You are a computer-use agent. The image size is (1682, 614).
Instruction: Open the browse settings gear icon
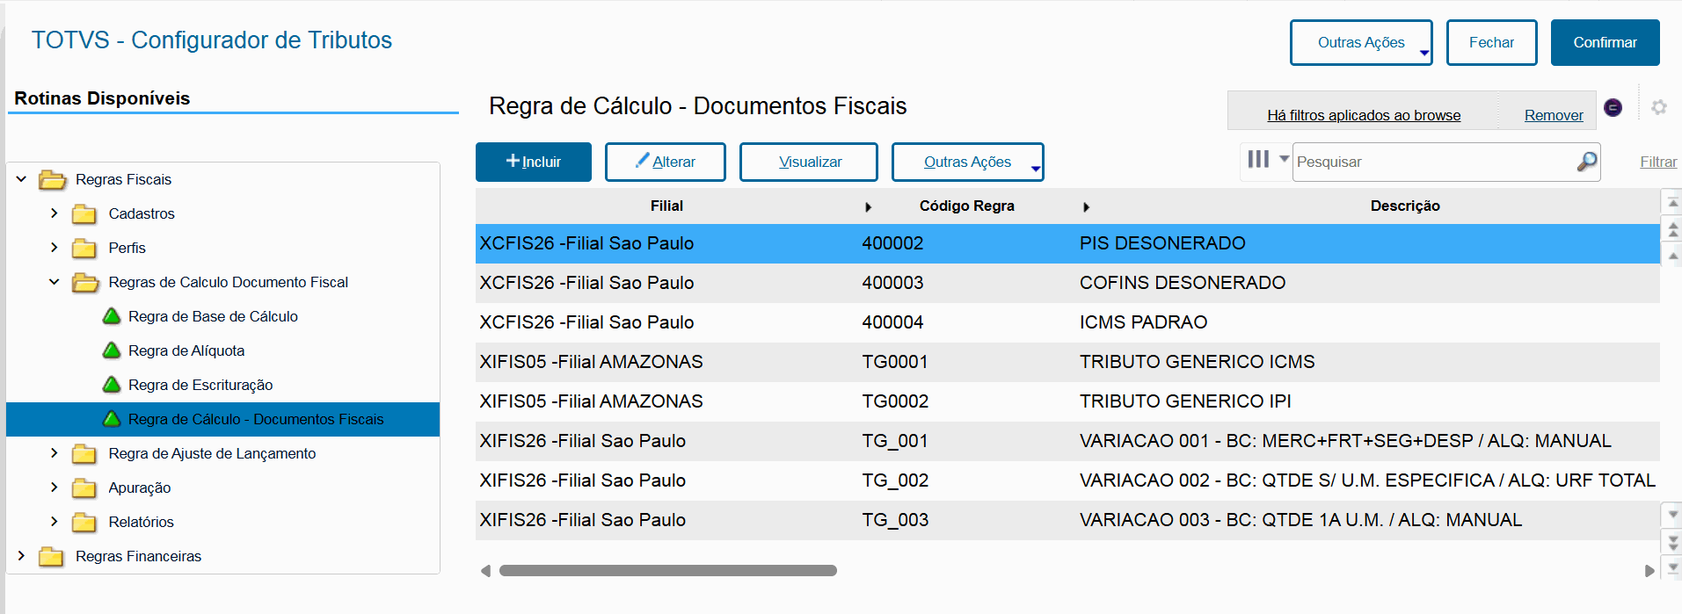pos(1658,107)
